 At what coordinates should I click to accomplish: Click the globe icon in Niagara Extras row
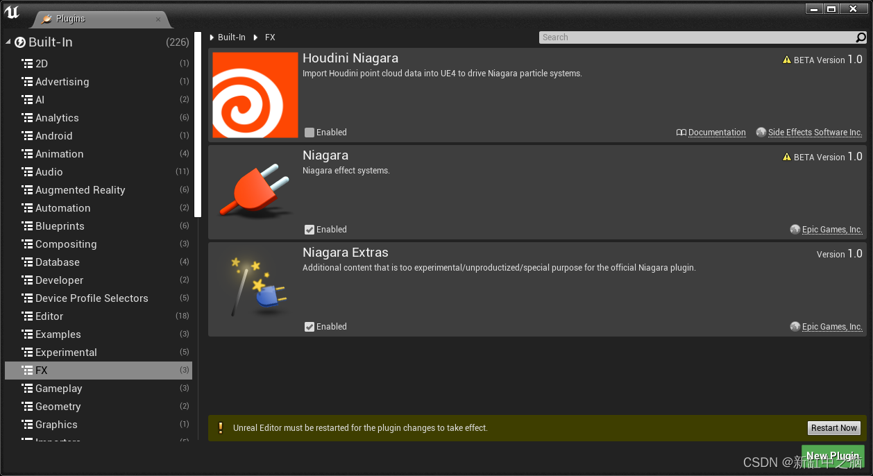pos(795,327)
